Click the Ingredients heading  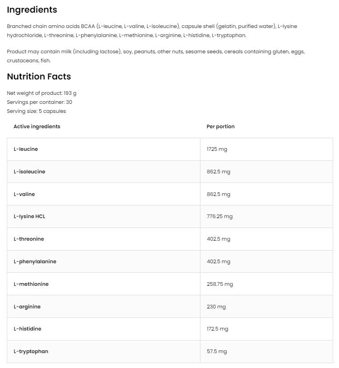32,10
